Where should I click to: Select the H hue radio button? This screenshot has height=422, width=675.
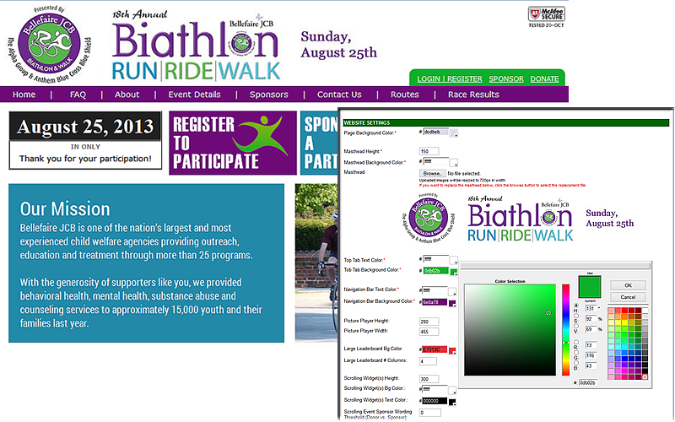coord(576,308)
